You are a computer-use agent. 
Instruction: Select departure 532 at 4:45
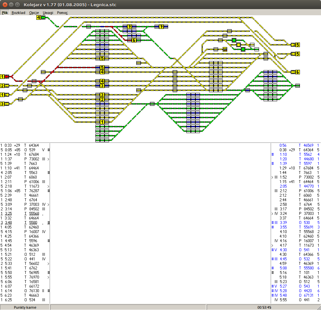[296, 259]
